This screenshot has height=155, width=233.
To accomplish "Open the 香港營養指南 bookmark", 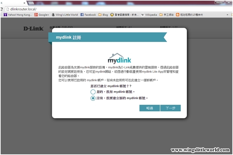I will coord(125,15).
